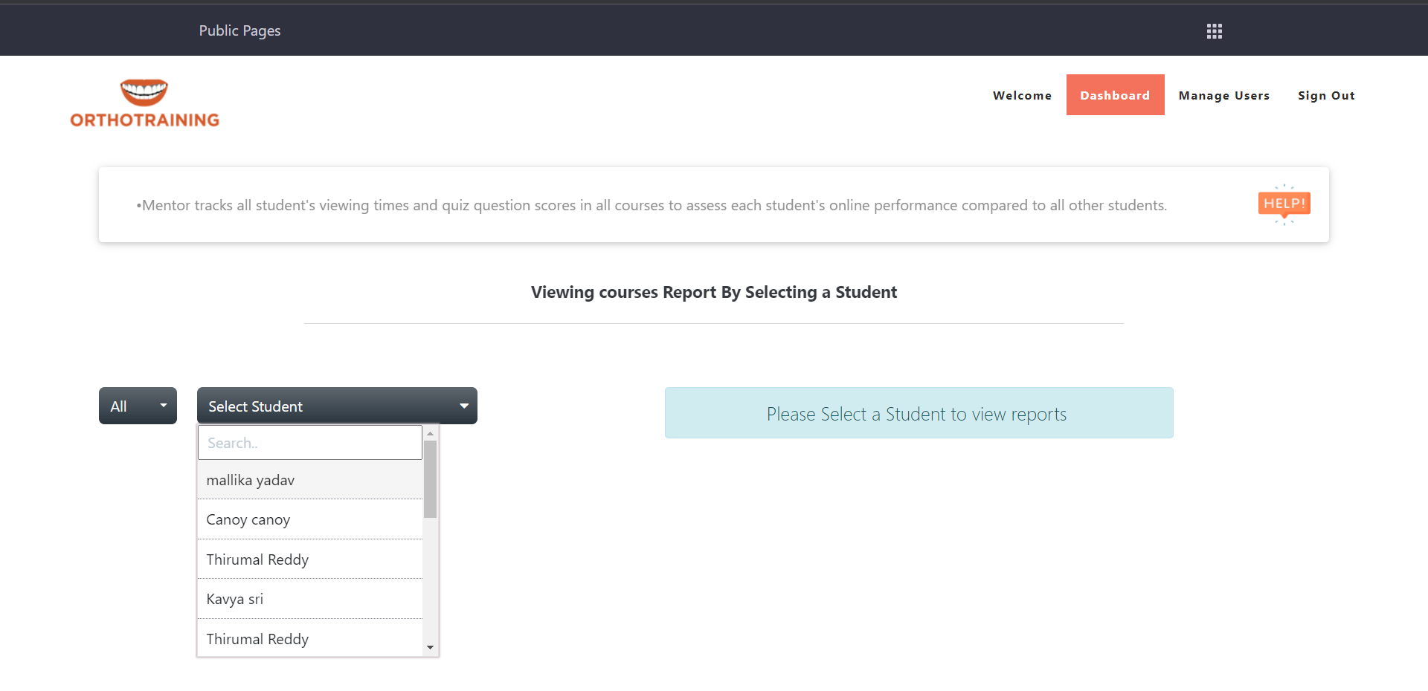1428x691 pixels.
Task: Click scroll-up arrow in student list
Action: point(430,433)
